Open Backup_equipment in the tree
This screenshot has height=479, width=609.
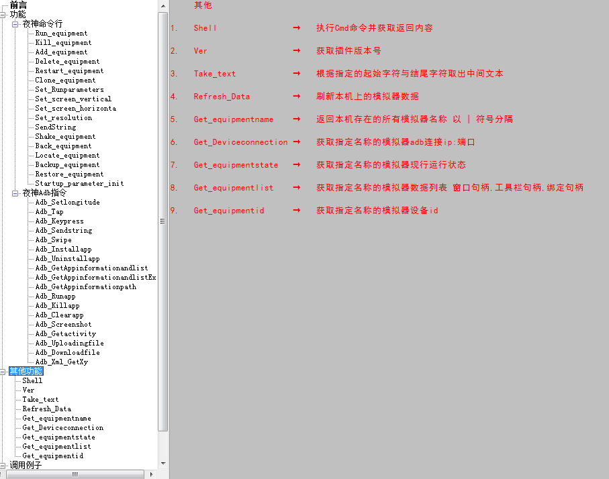tap(67, 164)
